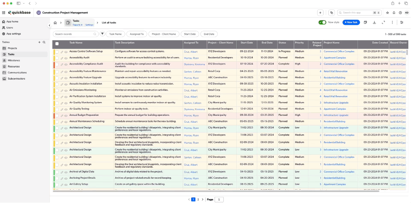Check the Accessibility Audit row checkbox
The height and width of the screenshot is (203, 411).
(57, 58)
